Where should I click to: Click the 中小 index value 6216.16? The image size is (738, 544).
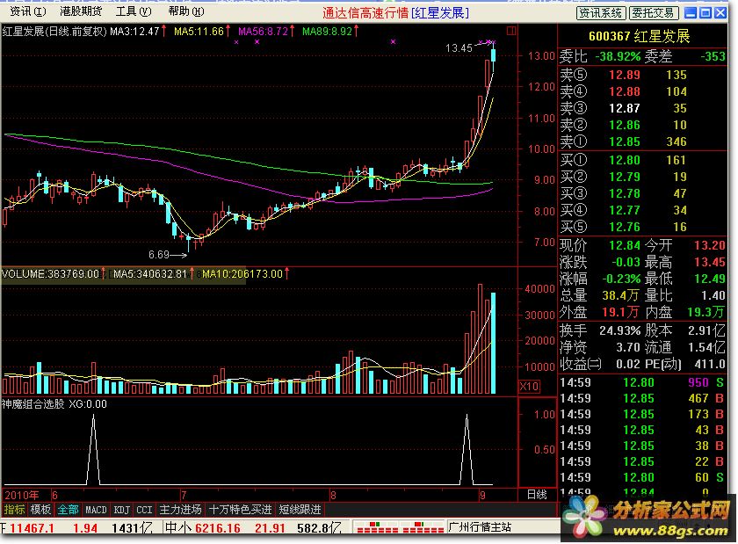point(218,528)
